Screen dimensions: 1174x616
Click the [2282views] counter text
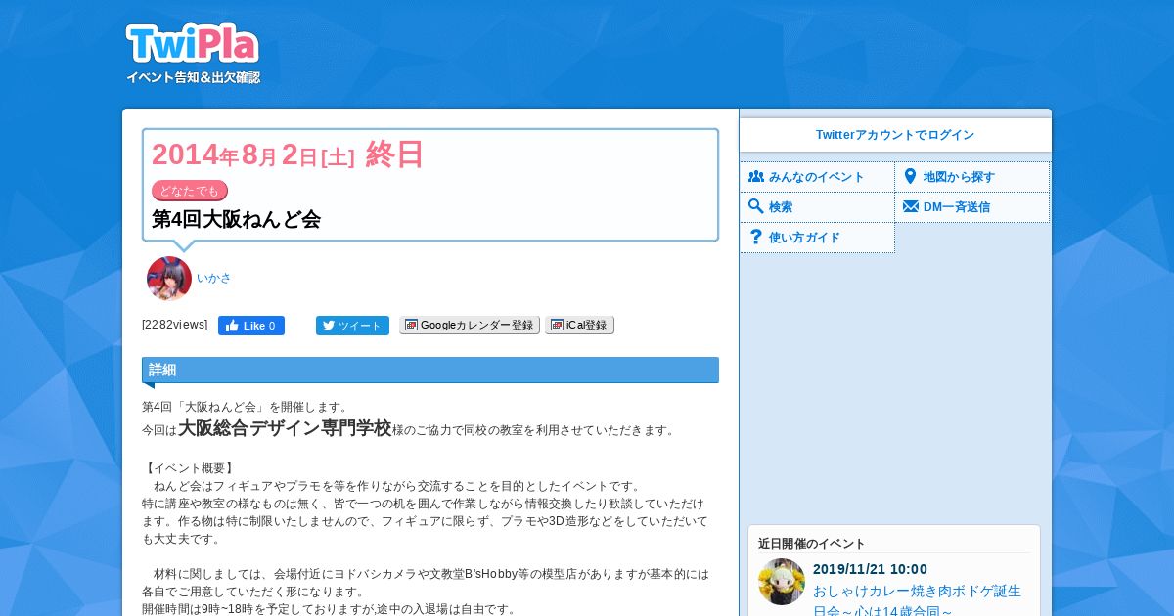[175, 325]
